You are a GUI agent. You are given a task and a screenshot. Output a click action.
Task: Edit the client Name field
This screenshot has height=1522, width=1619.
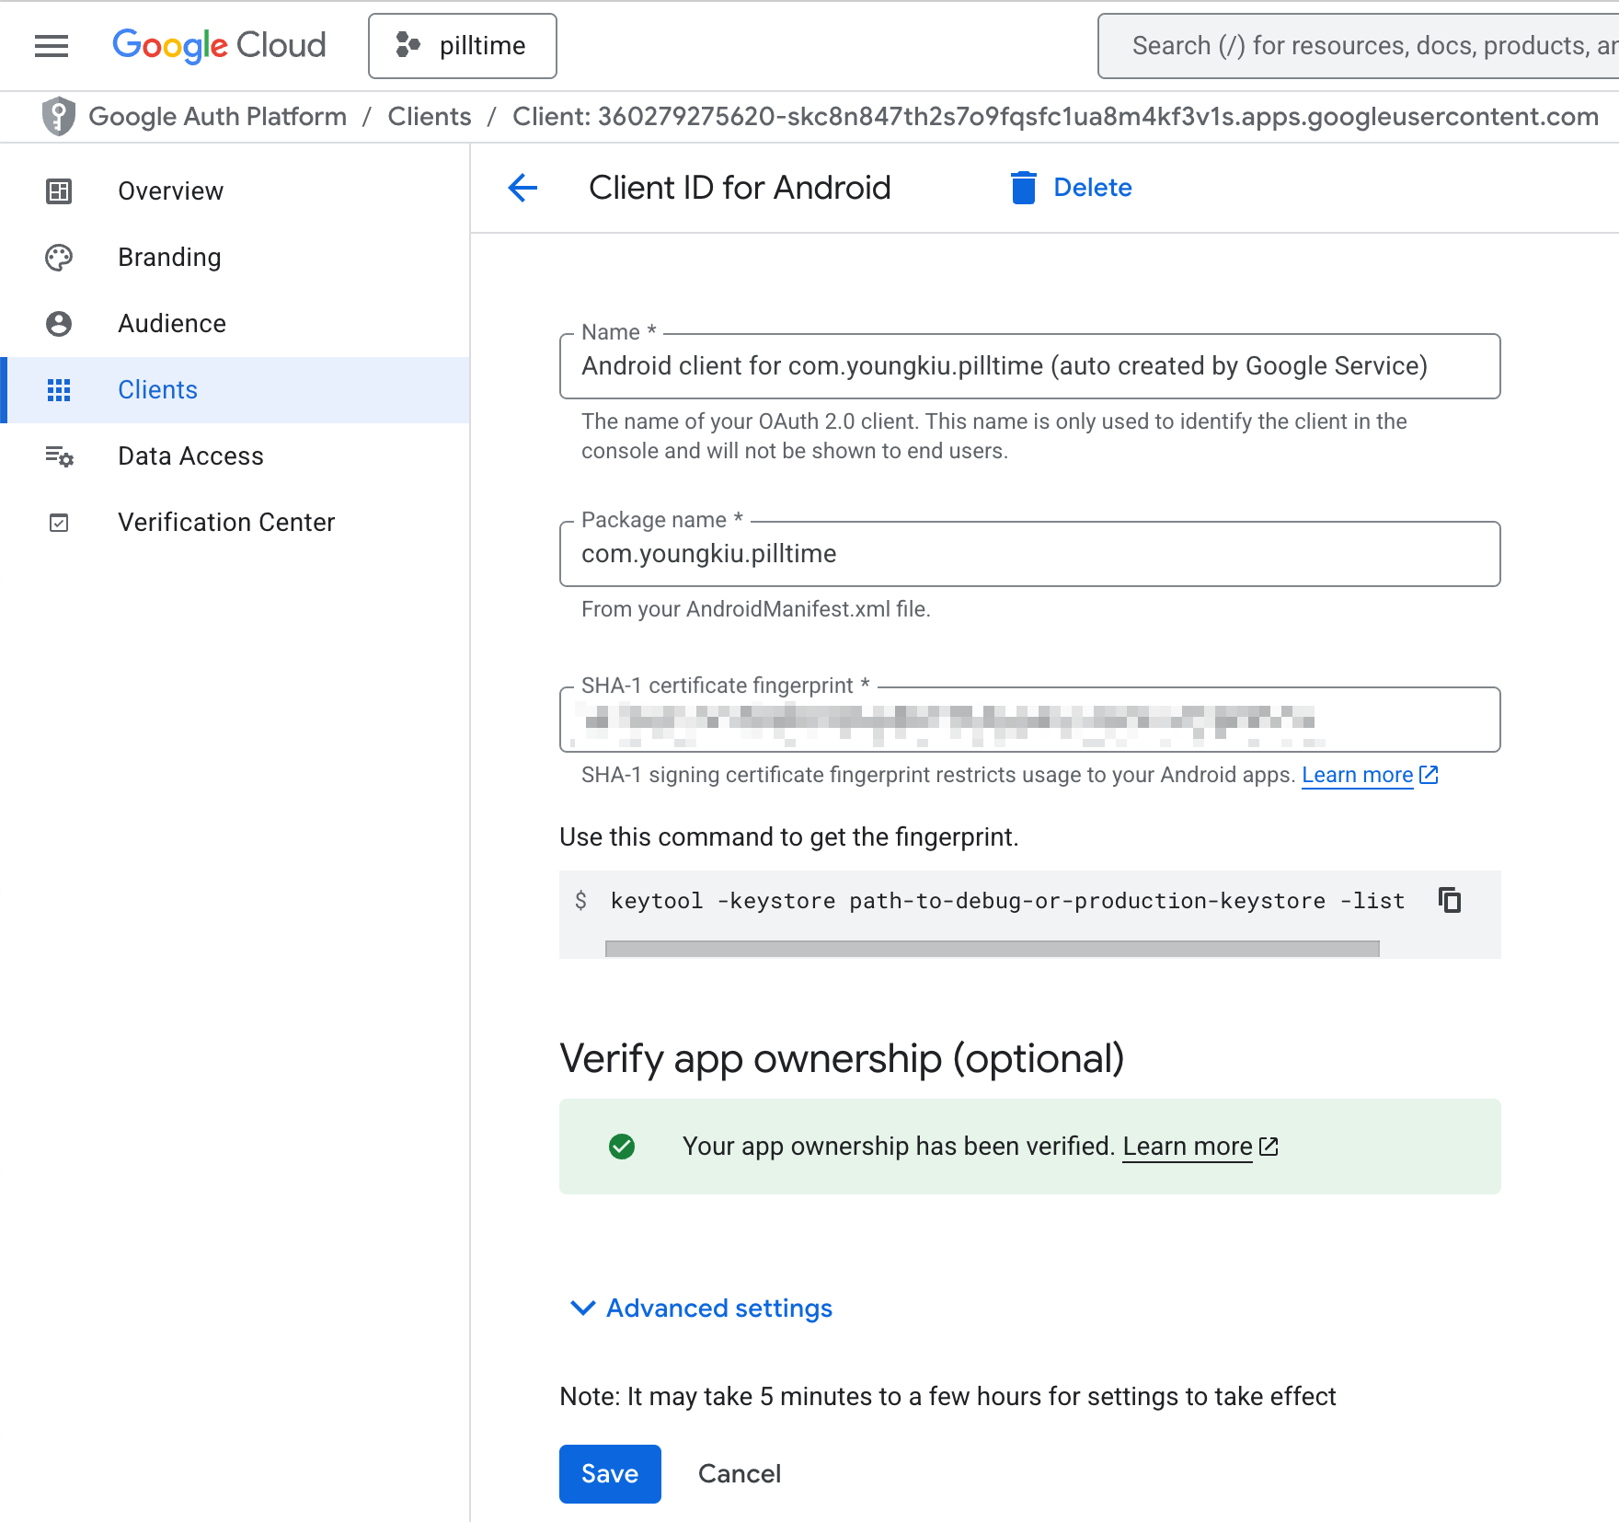click(x=1030, y=366)
